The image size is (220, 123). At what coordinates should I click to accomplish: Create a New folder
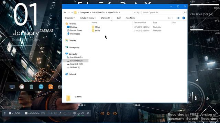130,18
